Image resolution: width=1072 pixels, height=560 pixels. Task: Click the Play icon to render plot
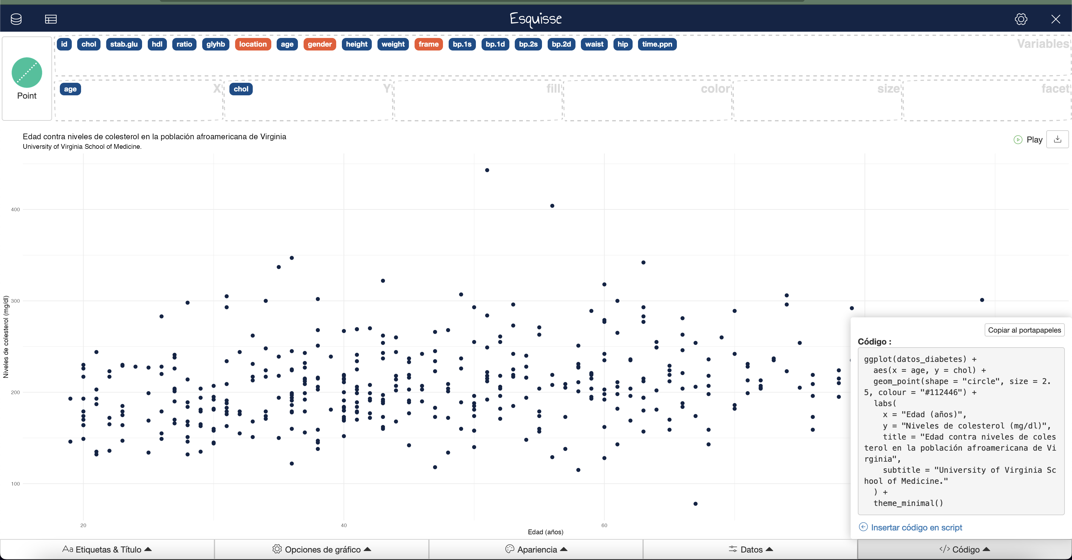point(1018,140)
